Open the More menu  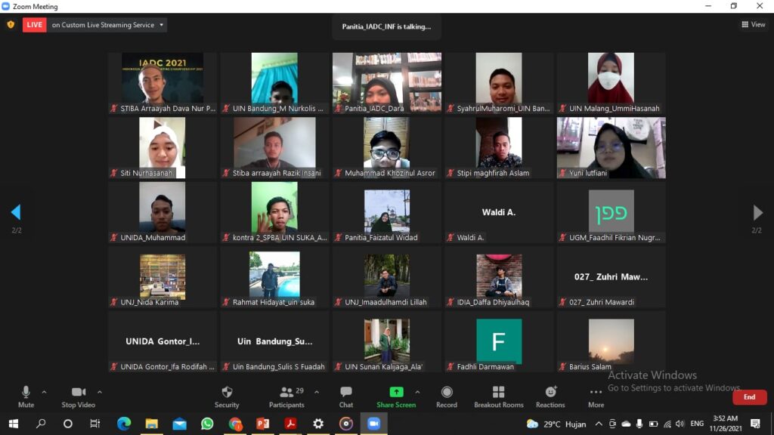click(596, 396)
